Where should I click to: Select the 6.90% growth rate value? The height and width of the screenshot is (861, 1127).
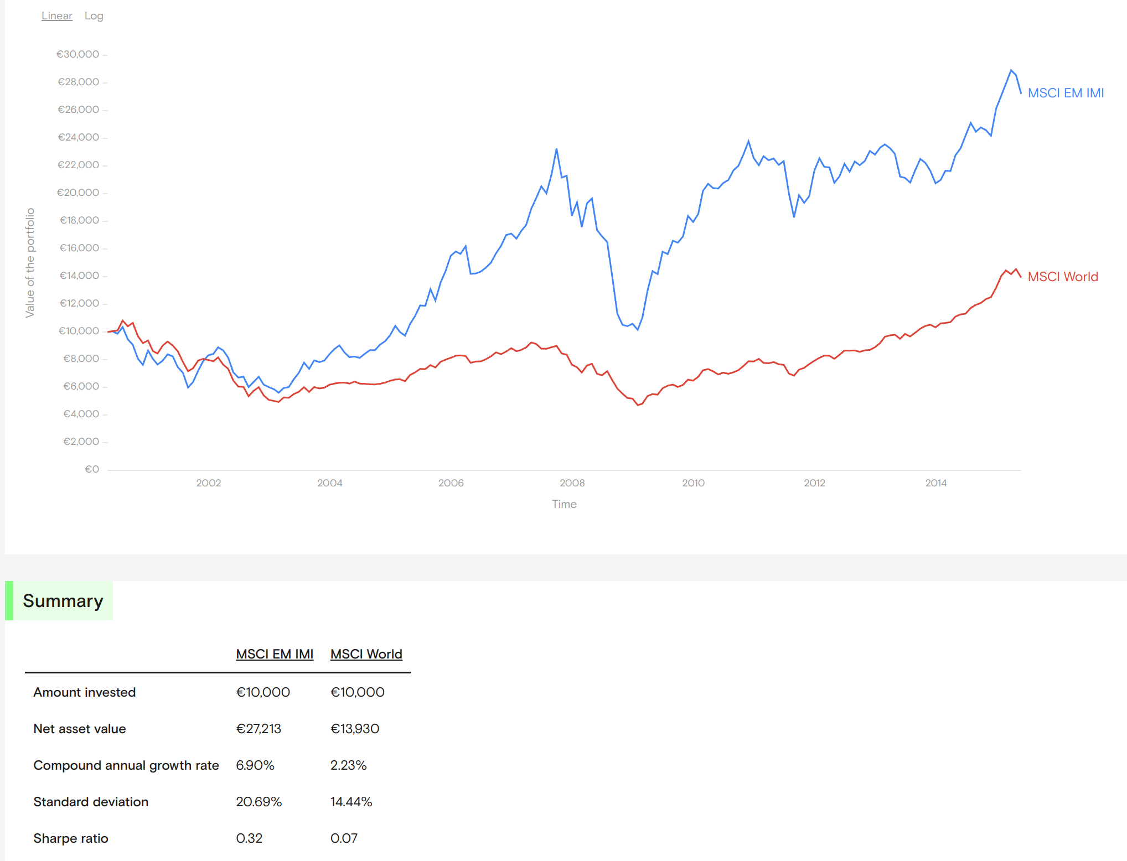pos(255,765)
